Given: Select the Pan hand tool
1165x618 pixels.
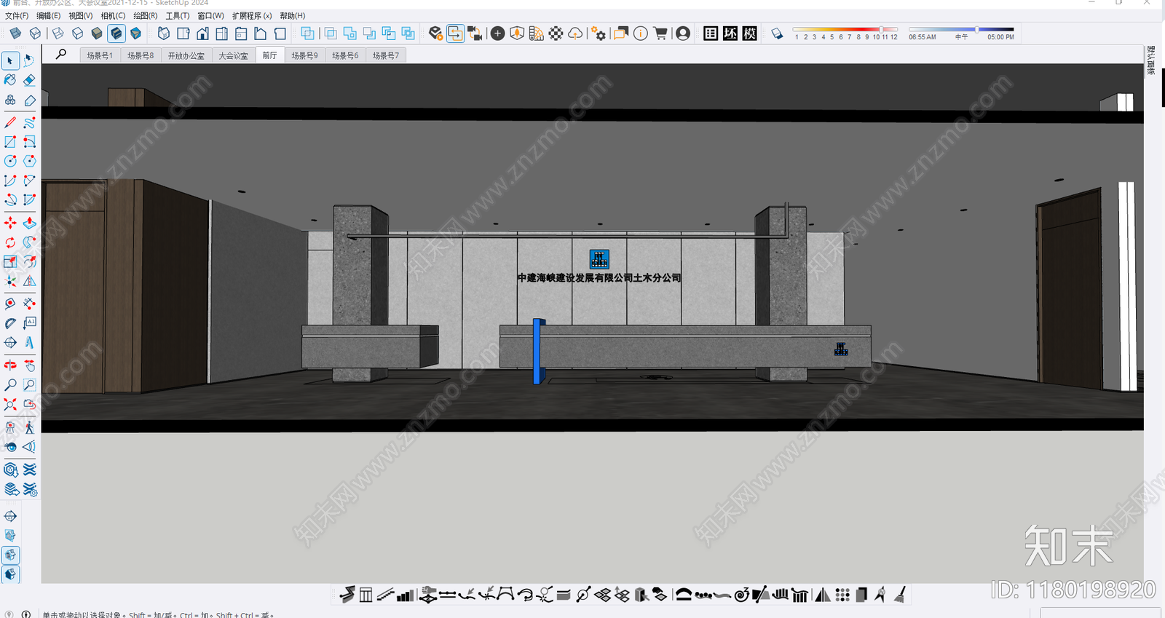Looking at the screenshot, I should (29, 365).
